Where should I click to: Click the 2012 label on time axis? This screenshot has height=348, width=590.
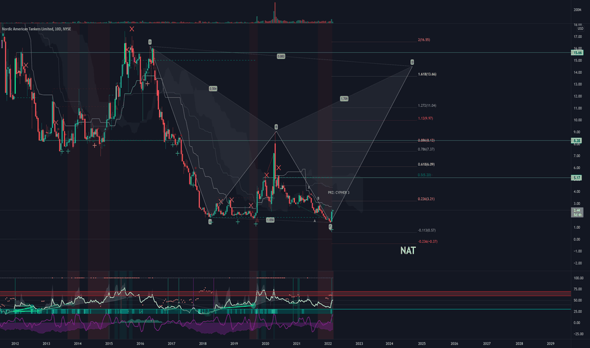tap(15, 344)
